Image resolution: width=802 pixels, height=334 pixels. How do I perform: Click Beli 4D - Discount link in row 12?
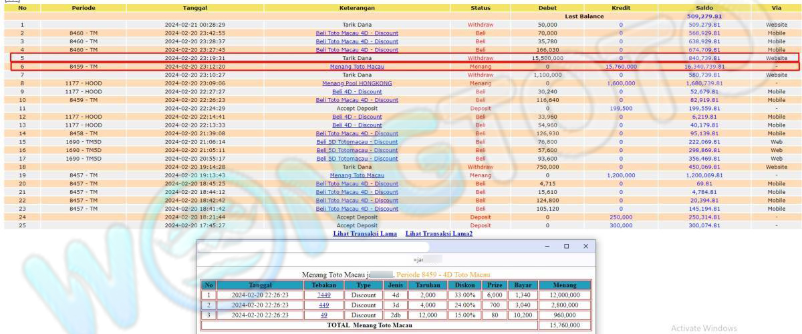pos(357,117)
